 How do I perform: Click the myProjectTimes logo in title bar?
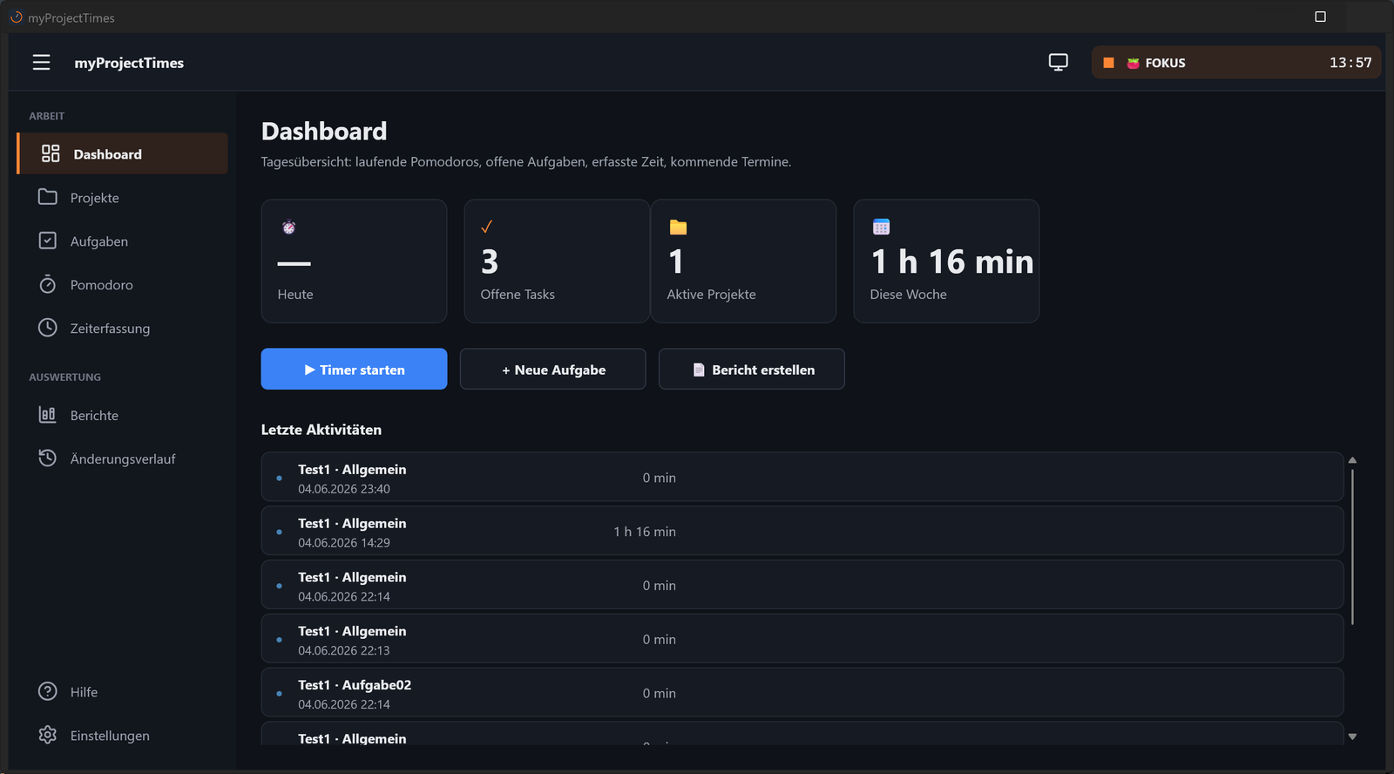tap(17, 17)
